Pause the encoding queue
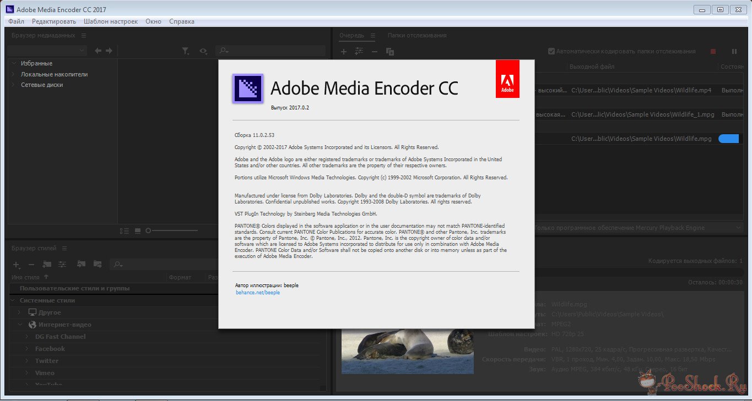The height and width of the screenshot is (401, 752). coord(734,51)
